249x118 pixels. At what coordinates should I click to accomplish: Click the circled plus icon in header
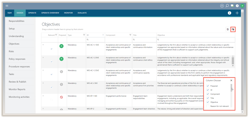(x=222, y=6)
